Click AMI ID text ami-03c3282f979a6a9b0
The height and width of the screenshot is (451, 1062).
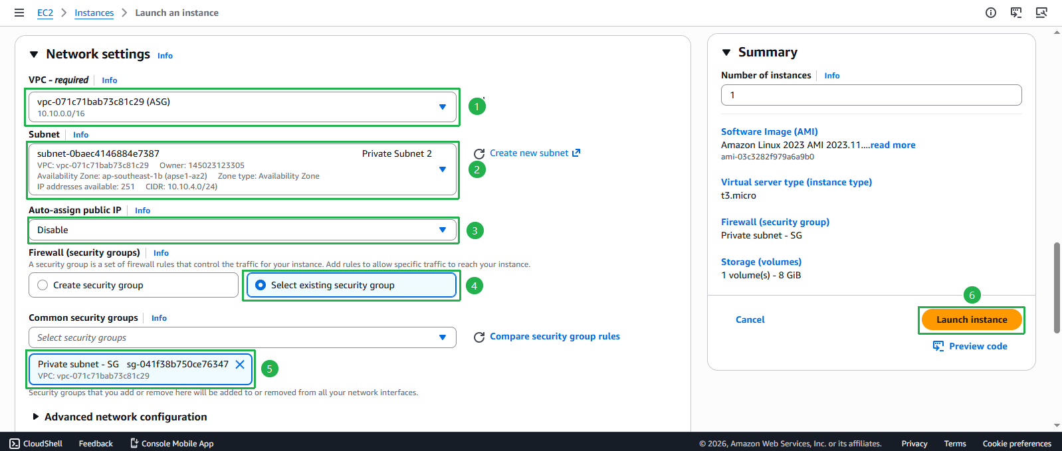768,157
